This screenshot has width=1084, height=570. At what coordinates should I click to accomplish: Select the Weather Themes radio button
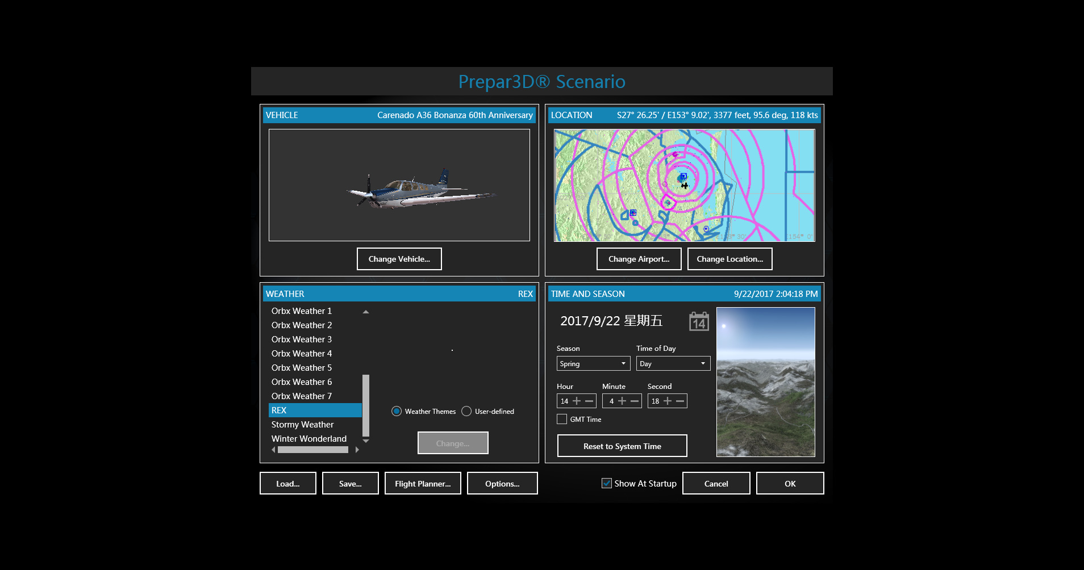tap(397, 411)
